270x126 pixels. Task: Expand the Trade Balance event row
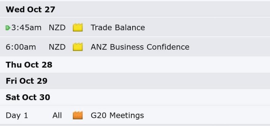tap(135, 27)
